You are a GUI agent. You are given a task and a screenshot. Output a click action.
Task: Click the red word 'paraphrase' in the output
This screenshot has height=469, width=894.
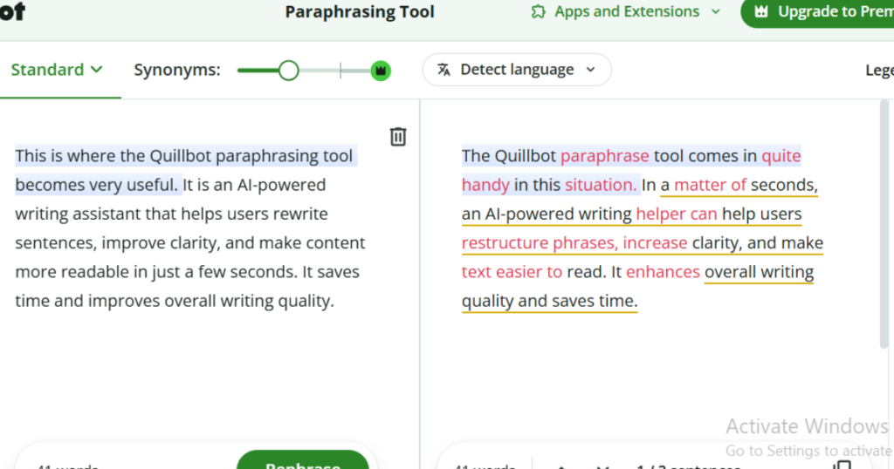point(604,156)
